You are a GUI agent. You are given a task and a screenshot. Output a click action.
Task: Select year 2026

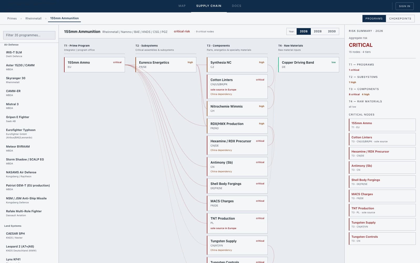(304, 31)
